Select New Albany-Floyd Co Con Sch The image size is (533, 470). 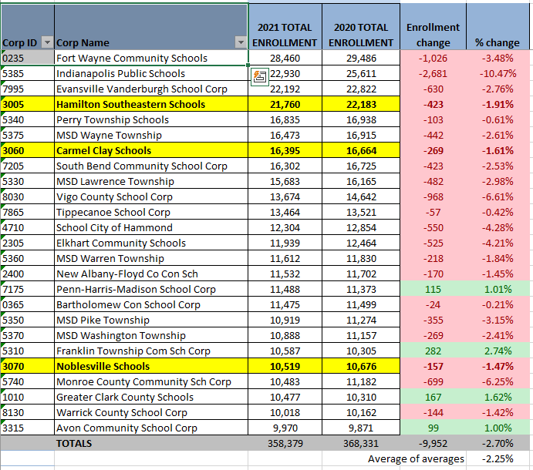[x=151, y=274]
